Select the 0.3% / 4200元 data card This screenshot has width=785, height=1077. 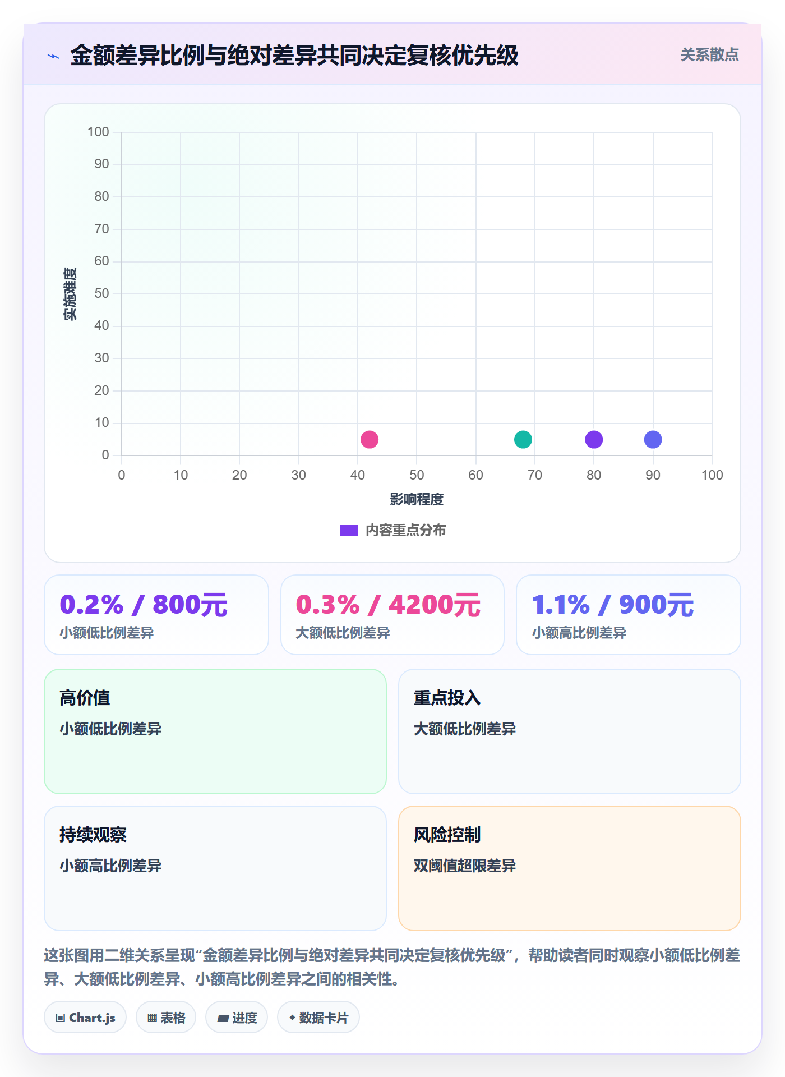(392, 615)
